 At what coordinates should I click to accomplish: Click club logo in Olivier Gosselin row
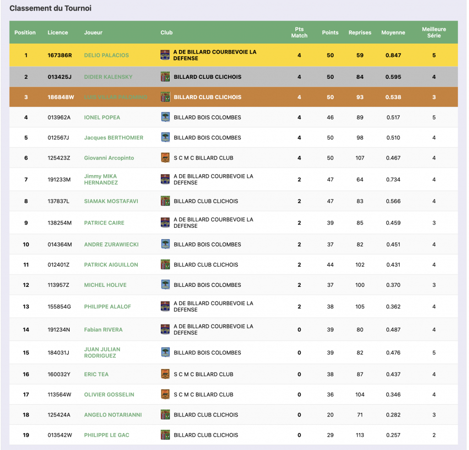[165, 395]
